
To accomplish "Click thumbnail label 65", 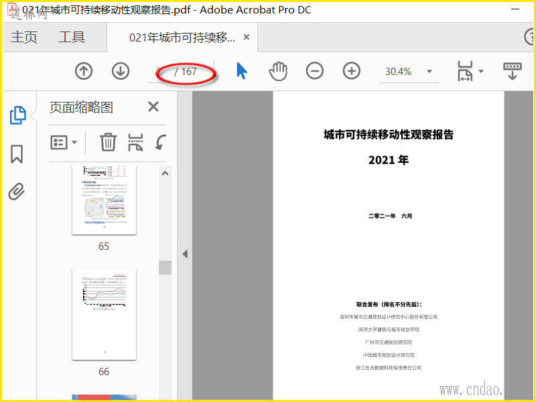I will [x=104, y=247].
